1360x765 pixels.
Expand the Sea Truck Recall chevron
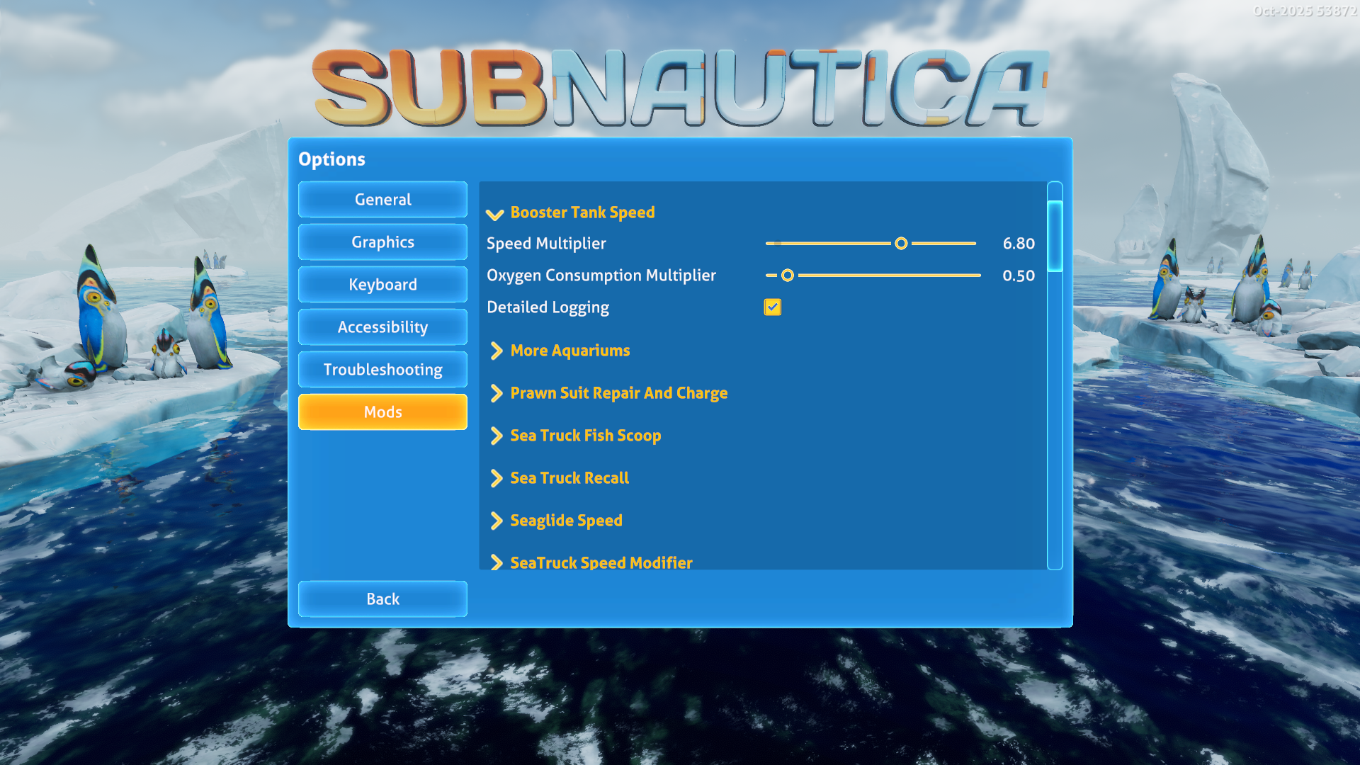point(497,478)
